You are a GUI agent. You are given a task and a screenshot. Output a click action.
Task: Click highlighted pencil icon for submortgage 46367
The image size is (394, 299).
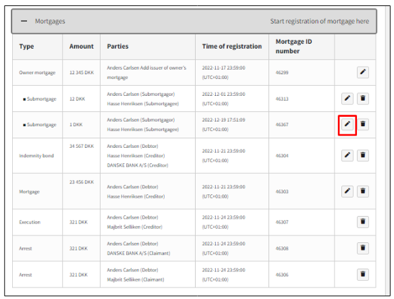[347, 124]
